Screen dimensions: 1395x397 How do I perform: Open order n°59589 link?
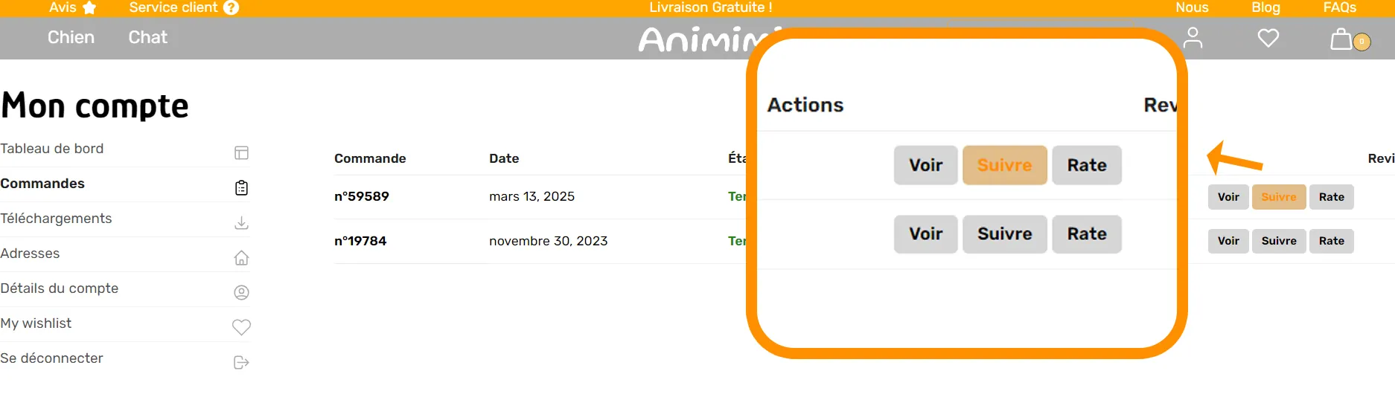(362, 196)
